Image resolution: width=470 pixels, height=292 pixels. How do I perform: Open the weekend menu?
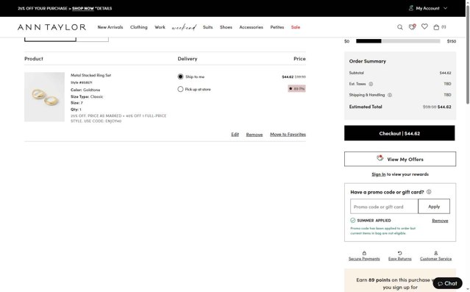(184, 27)
